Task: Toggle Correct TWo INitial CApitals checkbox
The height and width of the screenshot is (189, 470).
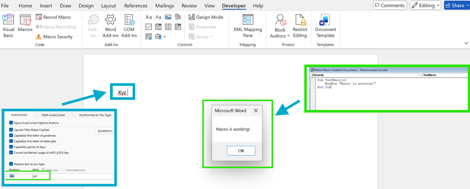Action: point(11,130)
